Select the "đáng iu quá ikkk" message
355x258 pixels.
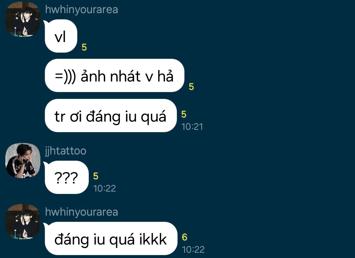[x=111, y=239]
